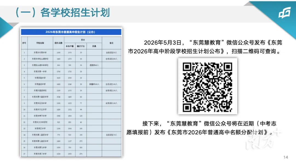Click text 《东莞市2026年普通高中名额分配计划》
The width and height of the screenshot is (296, 164).
(x=218, y=132)
